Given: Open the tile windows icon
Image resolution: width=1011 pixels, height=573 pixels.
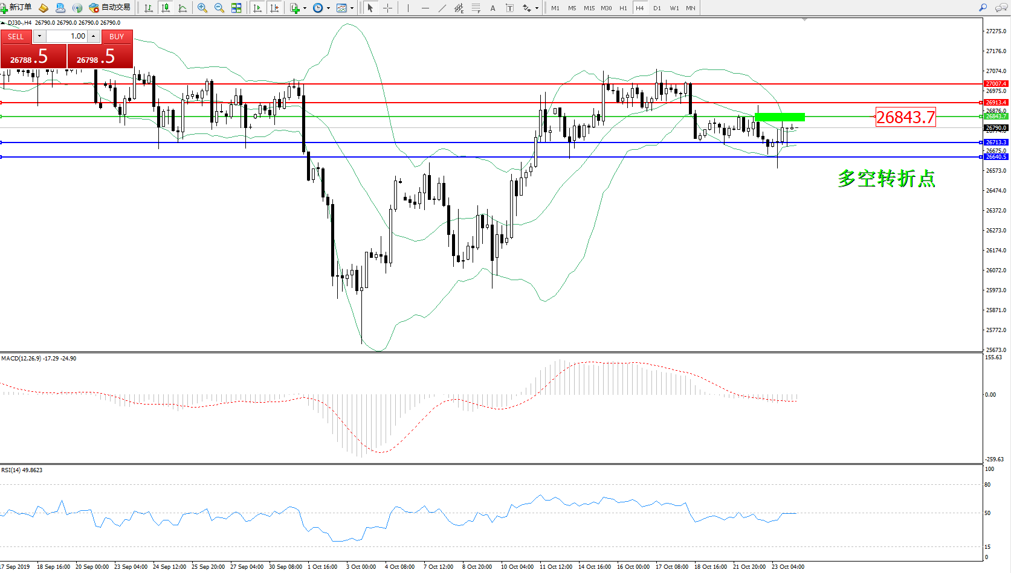Looking at the screenshot, I should click(236, 8).
